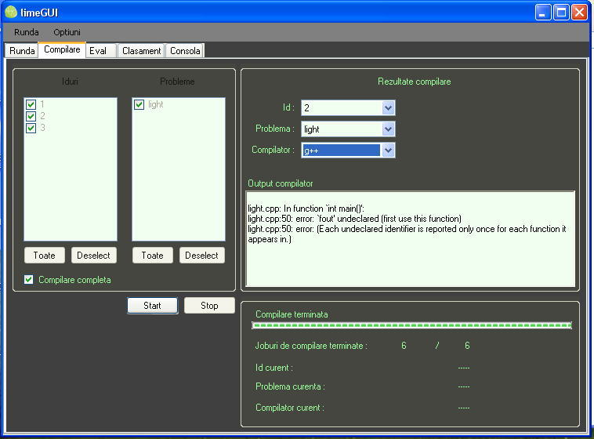Uncheck the light problem checkbox

pyautogui.click(x=139, y=104)
